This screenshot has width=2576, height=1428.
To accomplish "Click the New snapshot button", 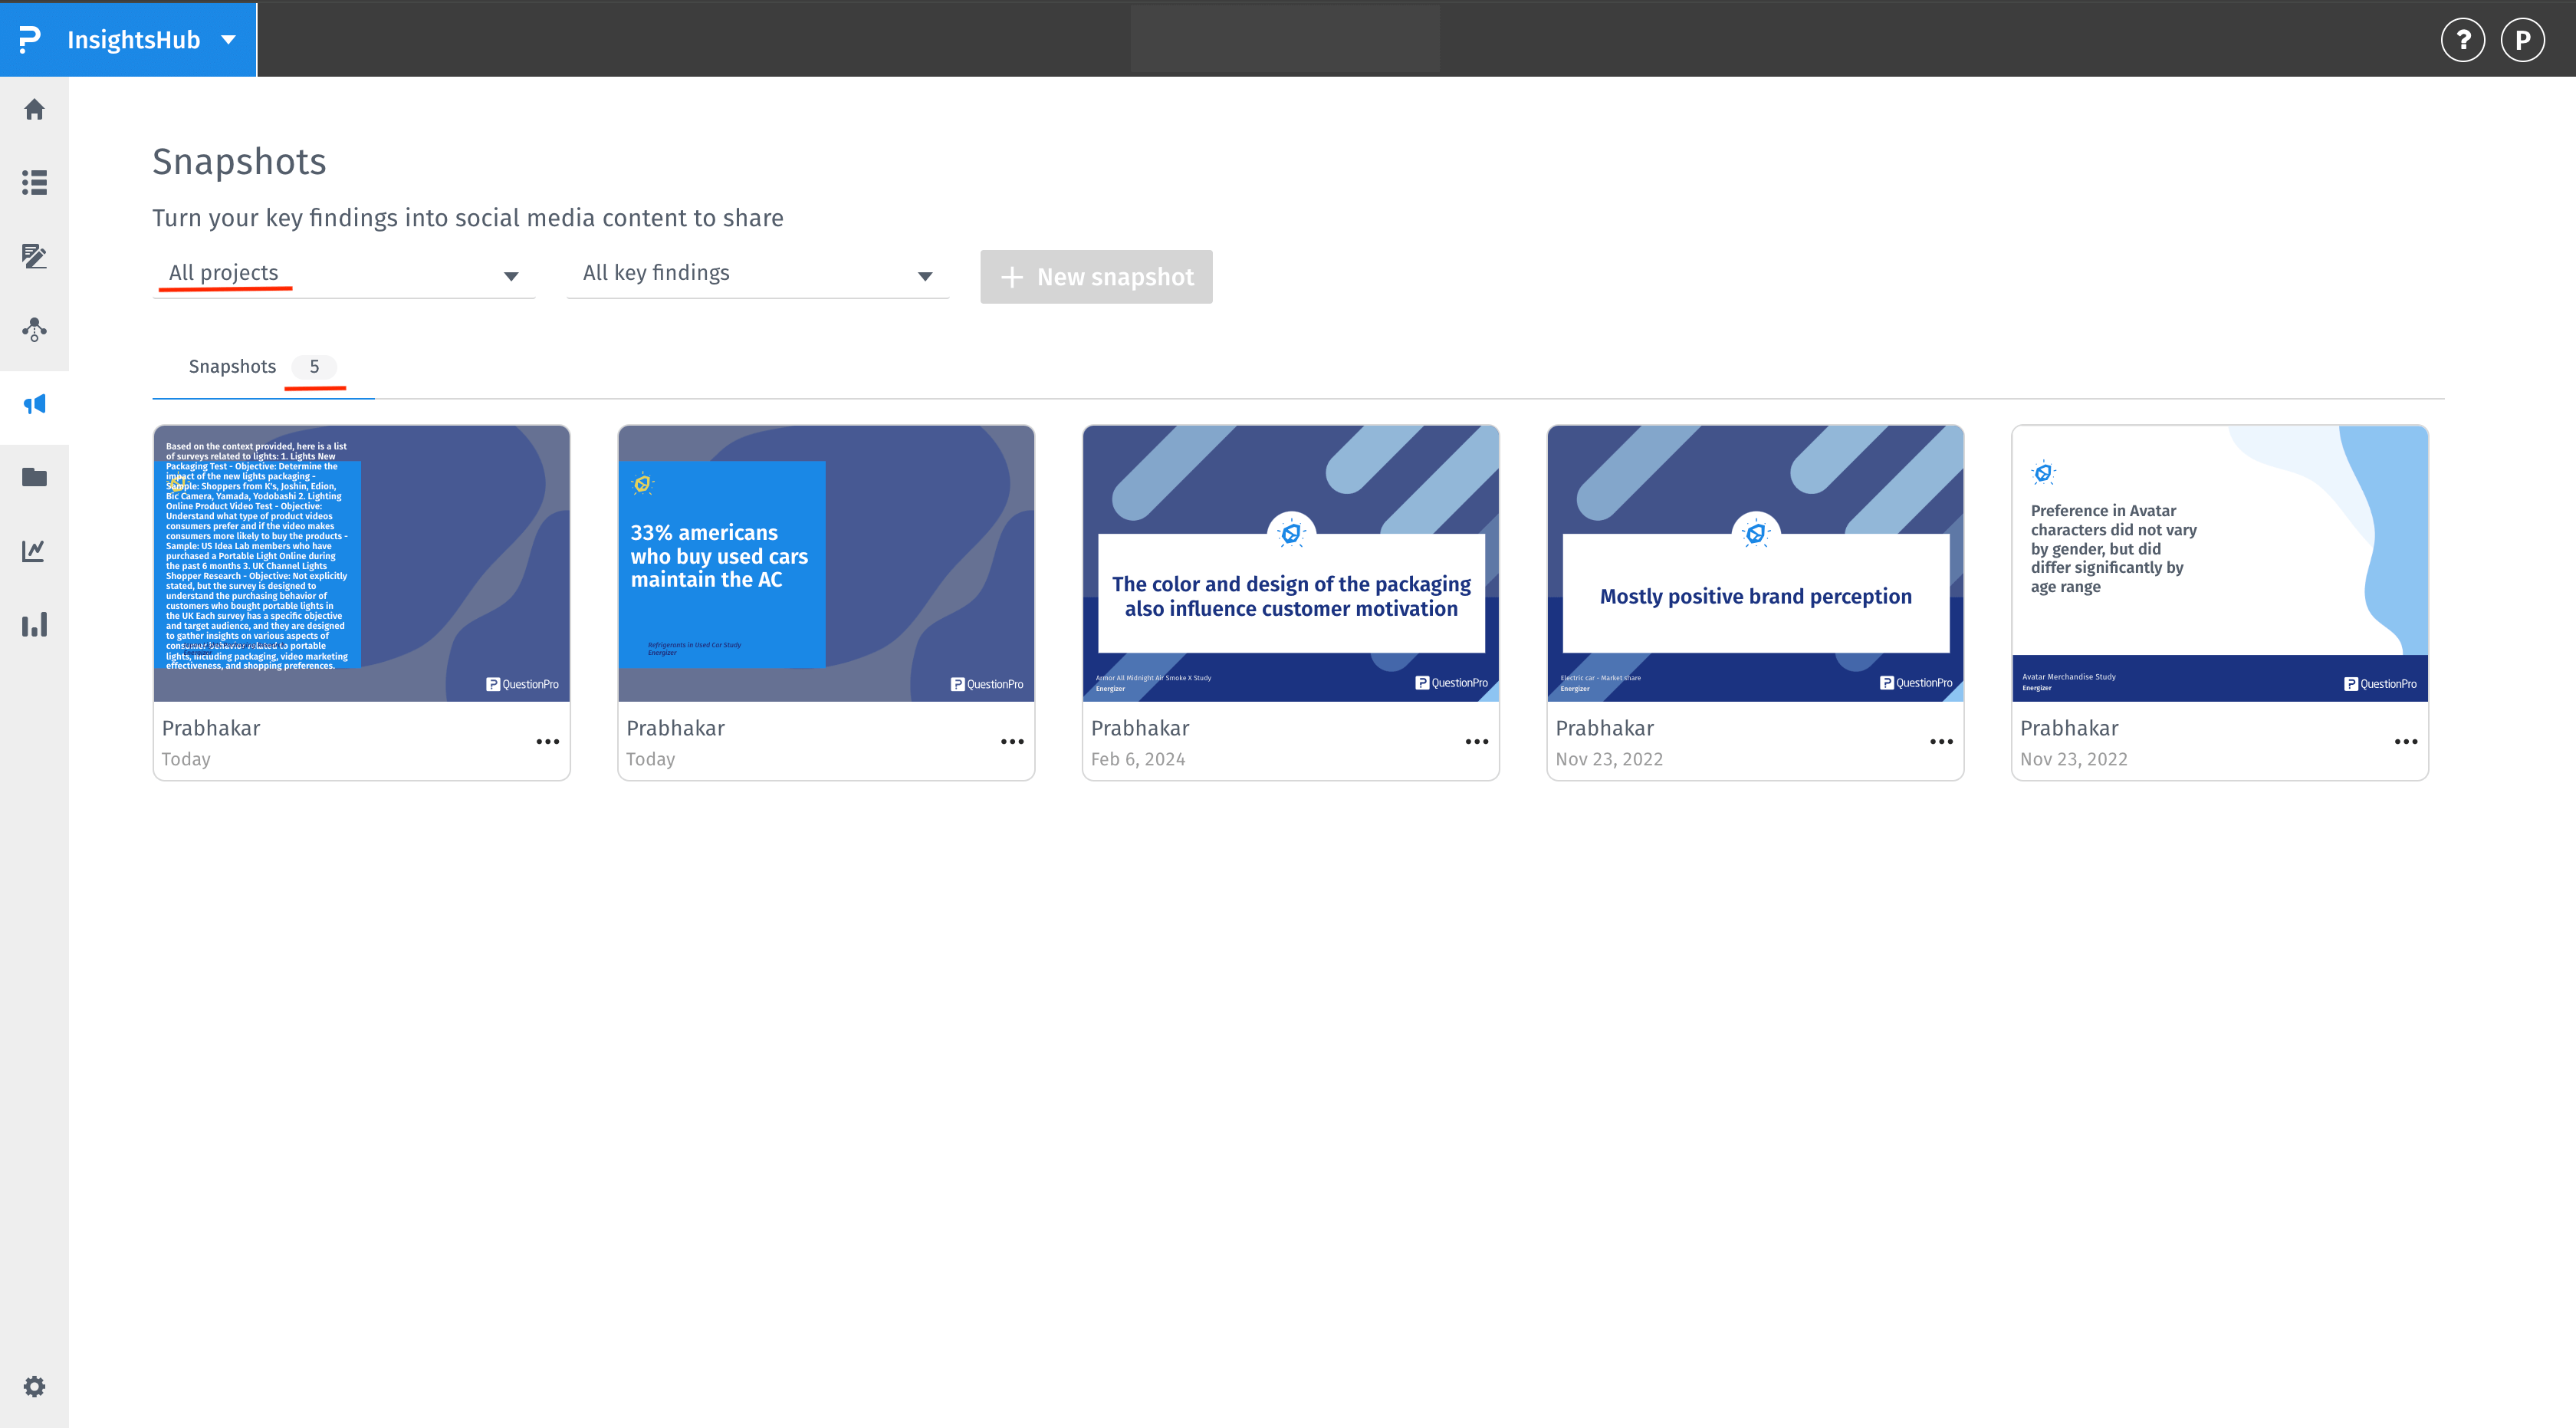I will [1096, 277].
